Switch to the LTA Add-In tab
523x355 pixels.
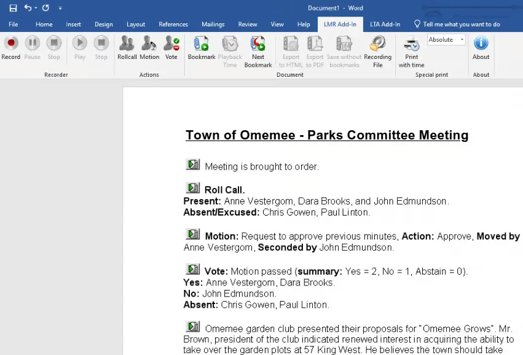tap(385, 25)
